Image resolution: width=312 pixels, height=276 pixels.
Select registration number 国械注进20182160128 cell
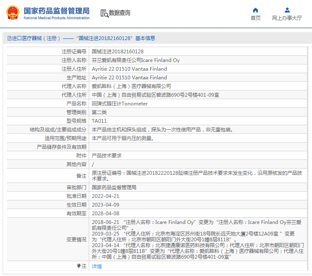[118, 52]
